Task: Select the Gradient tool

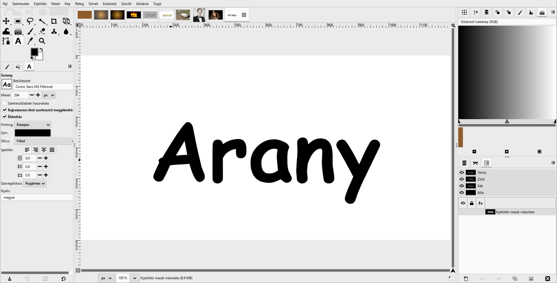Action: point(18,31)
